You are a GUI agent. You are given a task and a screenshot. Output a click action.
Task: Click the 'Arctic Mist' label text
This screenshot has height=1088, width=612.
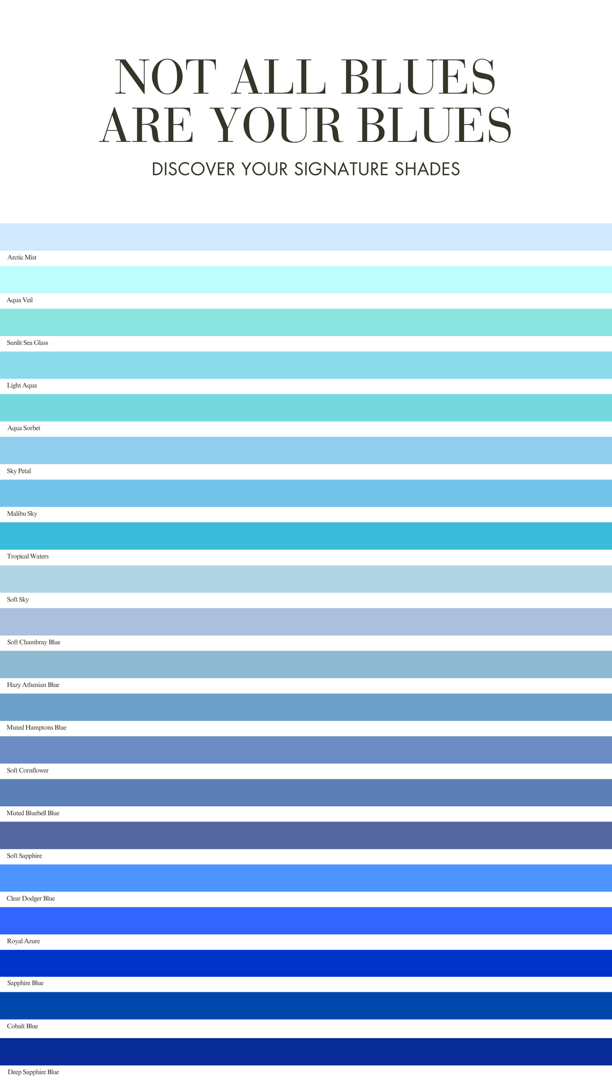22,258
